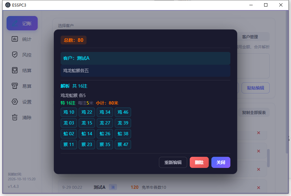
Task: Click the ESSPC3 app logo icon
Action: click(8, 5)
